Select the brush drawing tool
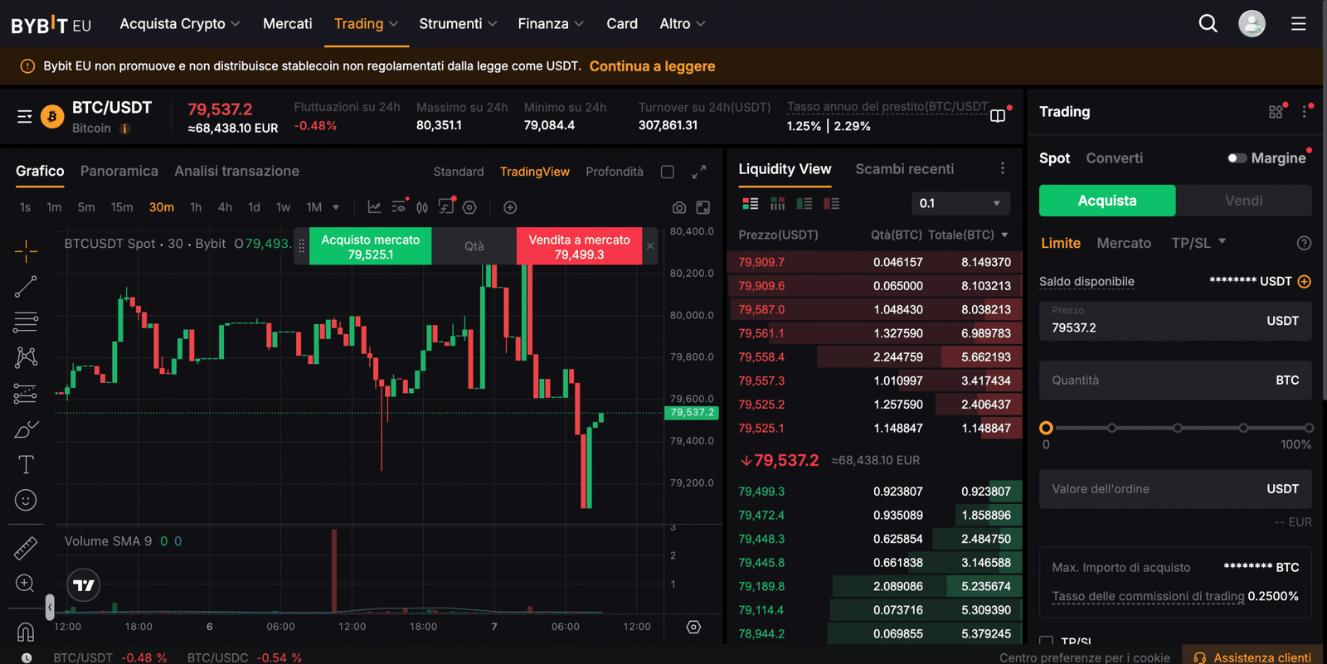1327x664 pixels. [26, 429]
